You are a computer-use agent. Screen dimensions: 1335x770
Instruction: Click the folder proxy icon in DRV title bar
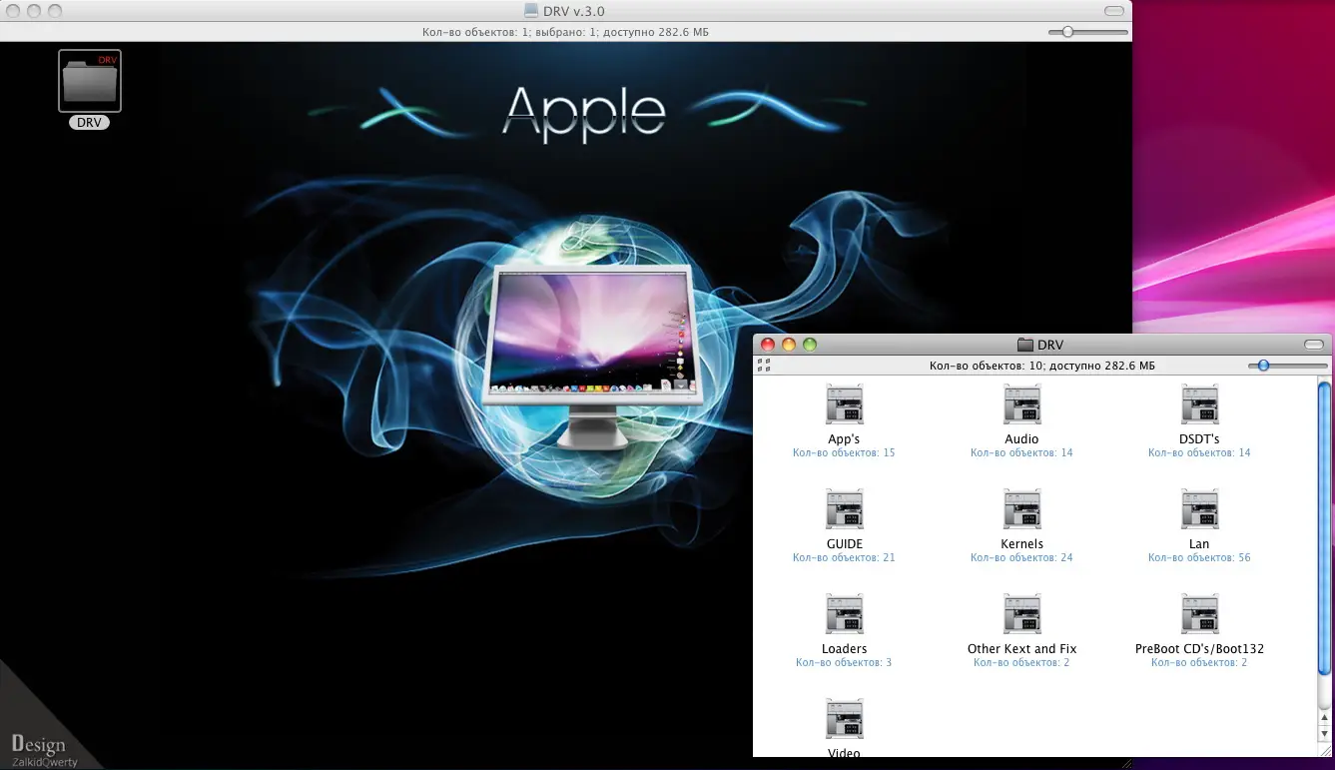pyautogui.click(x=1024, y=345)
